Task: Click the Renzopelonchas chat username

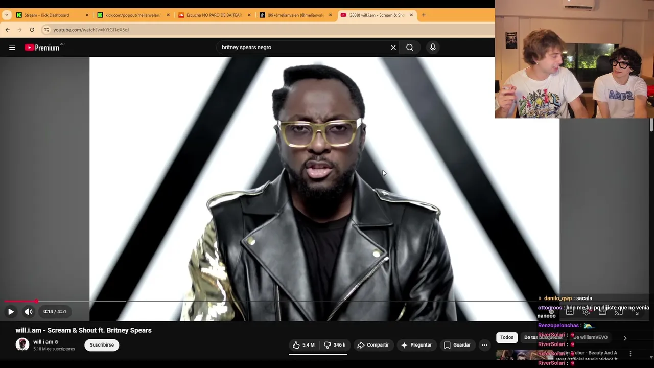Action: 558,326
